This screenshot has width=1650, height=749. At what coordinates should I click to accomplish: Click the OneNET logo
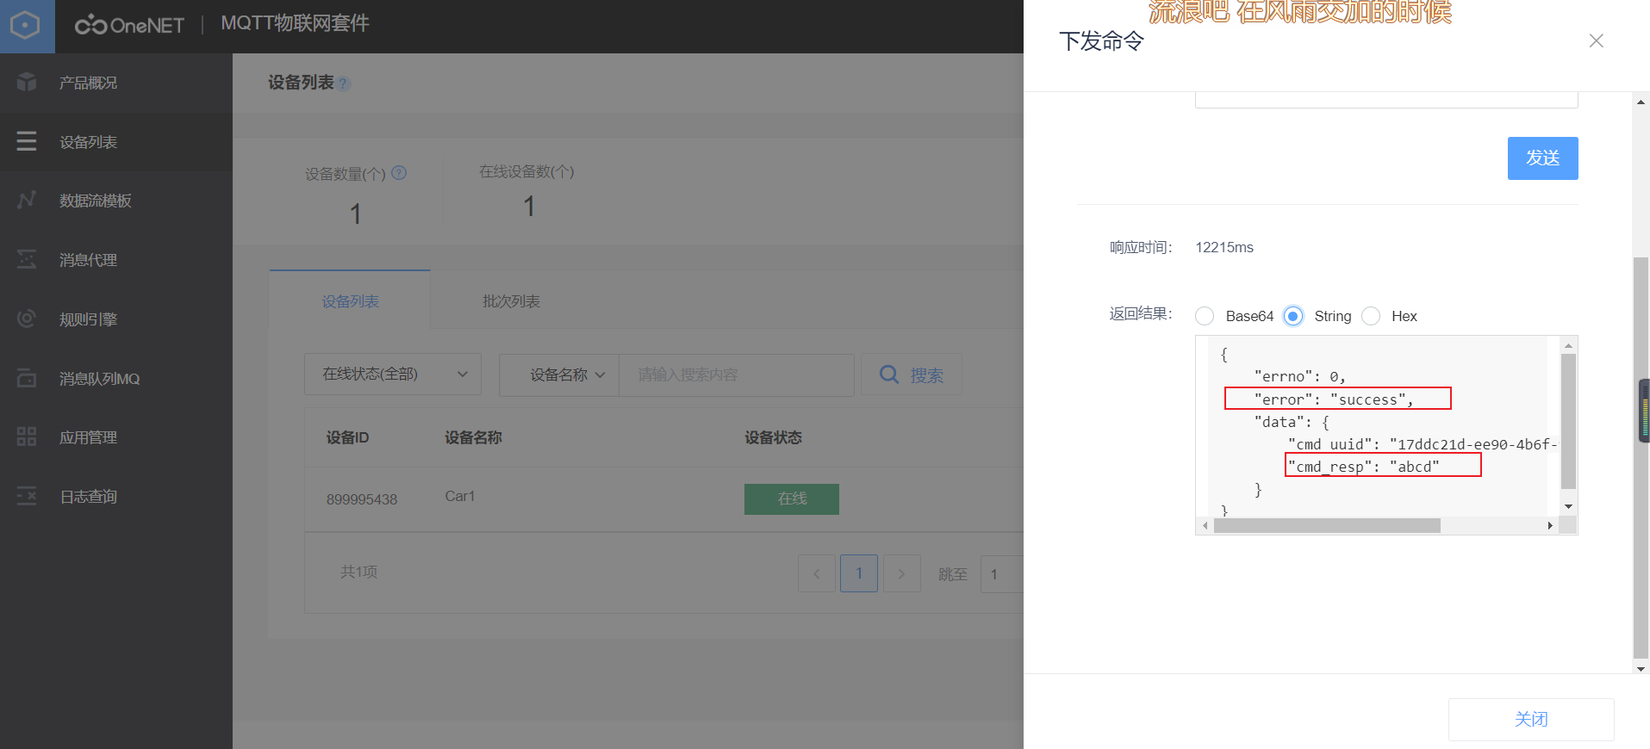pyautogui.click(x=129, y=25)
